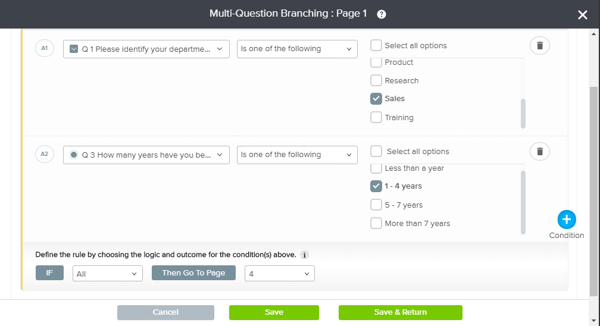The height and width of the screenshot is (326, 600).
Task: Cancel the branching changes
Action: coord(165,312)
